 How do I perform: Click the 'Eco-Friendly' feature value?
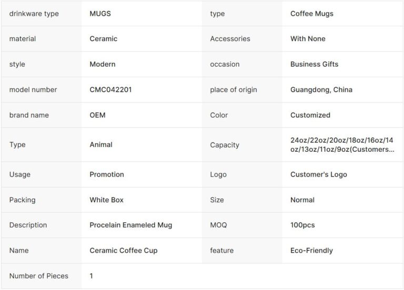click(311, 251)
